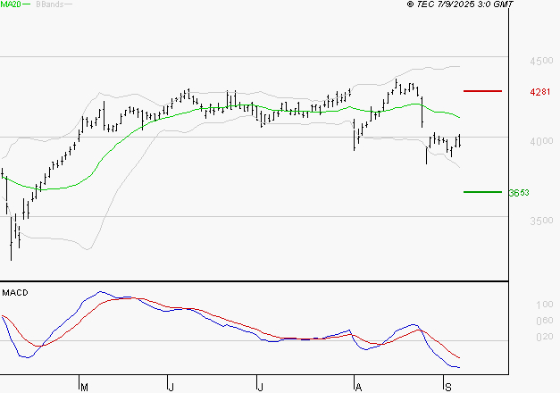Select the S month marker on timeline
Image resolution: width=560 pixels, height=393 pixels.
pyautogui.click(x=447, y=386)
